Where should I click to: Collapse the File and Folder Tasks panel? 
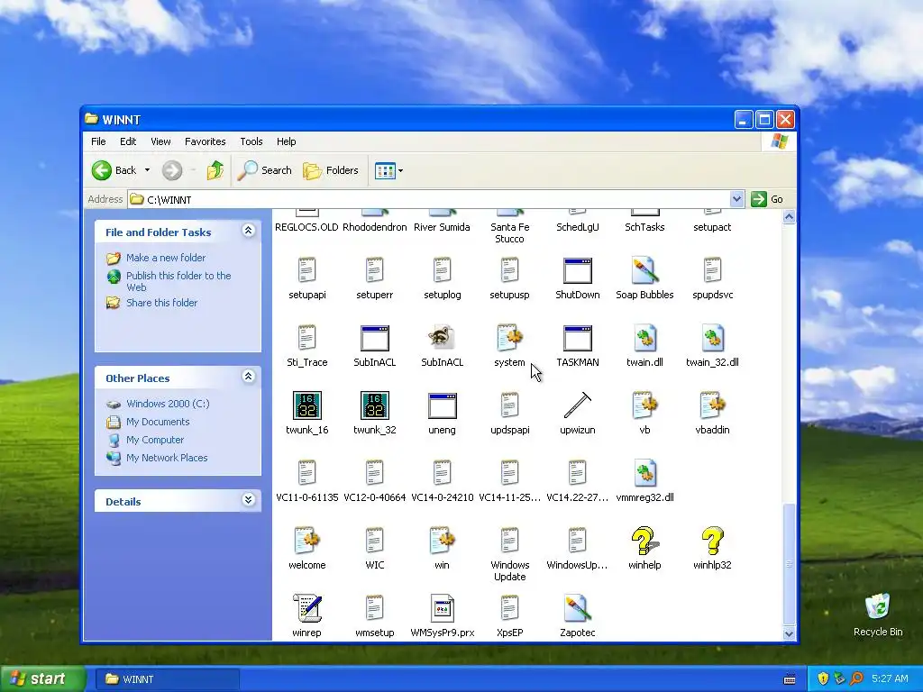[249, 231]
